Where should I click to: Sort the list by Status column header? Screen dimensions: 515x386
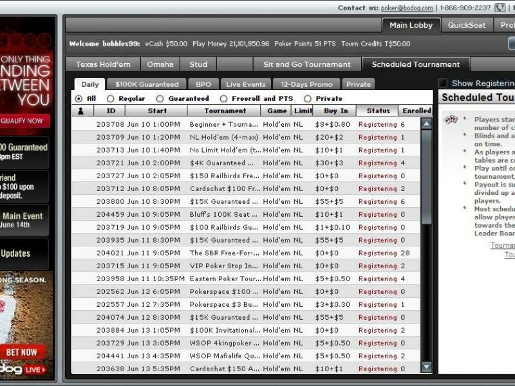[x=378, y=111]
